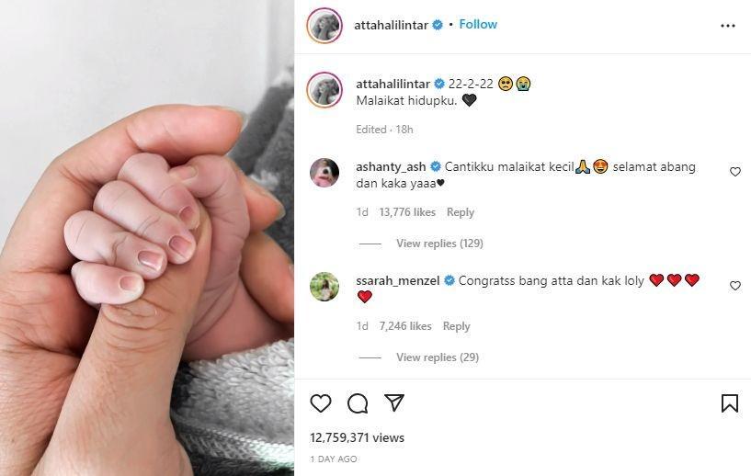View the 13,776 likes list
The width and height of the screenshot is (751, 476).
click(407, 212)
